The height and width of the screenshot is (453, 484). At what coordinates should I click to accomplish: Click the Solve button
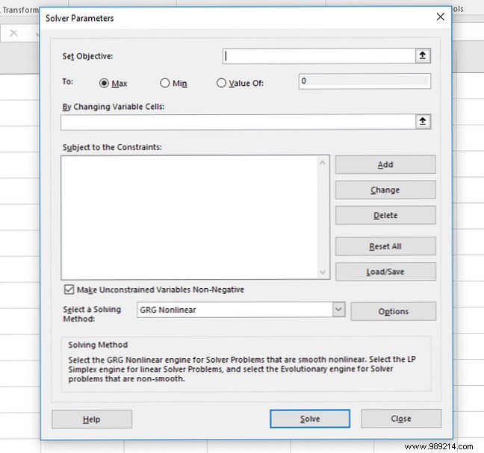pyautogui.click(x=310, y=419)
